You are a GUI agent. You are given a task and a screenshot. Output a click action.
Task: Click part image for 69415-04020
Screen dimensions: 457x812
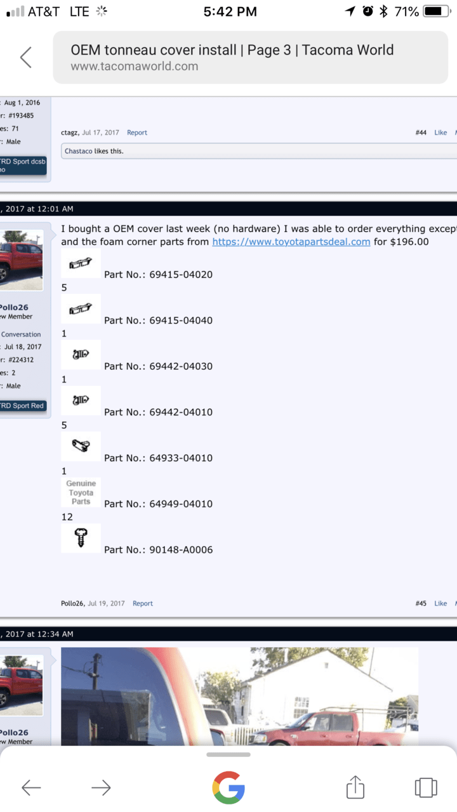click(81, 263)
